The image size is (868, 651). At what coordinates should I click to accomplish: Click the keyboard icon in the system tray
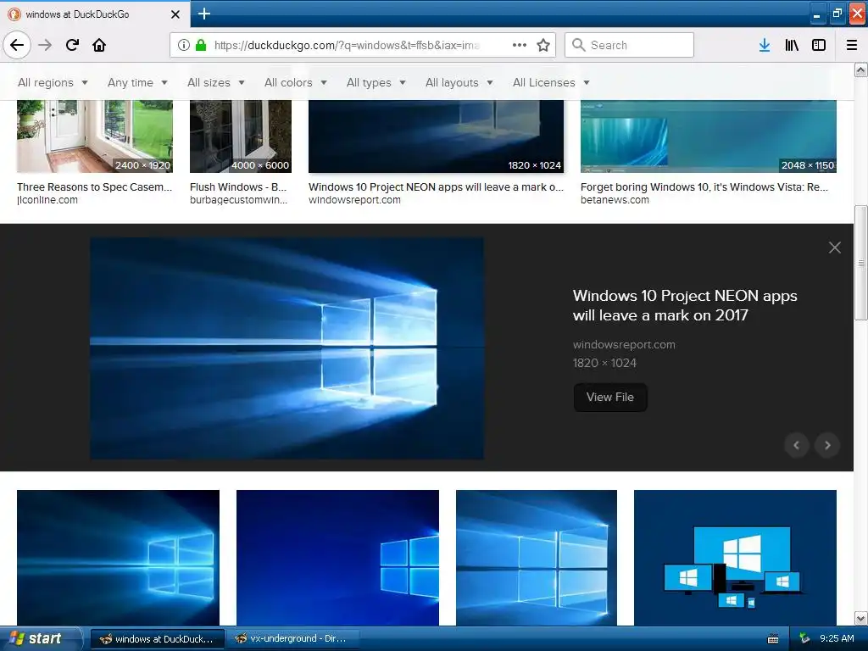click(773, 639)
